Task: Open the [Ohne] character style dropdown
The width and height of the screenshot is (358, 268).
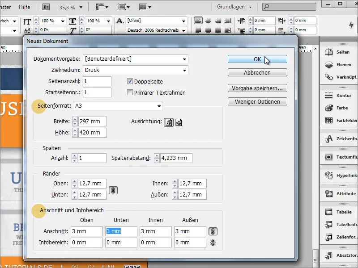Action: pos(156,21)
